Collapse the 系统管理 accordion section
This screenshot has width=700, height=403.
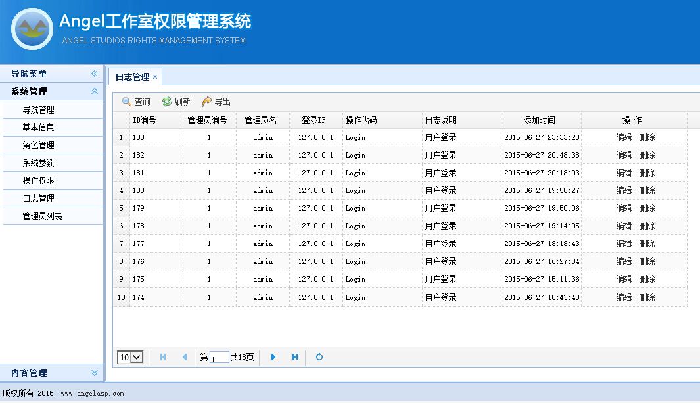[94, 91]
